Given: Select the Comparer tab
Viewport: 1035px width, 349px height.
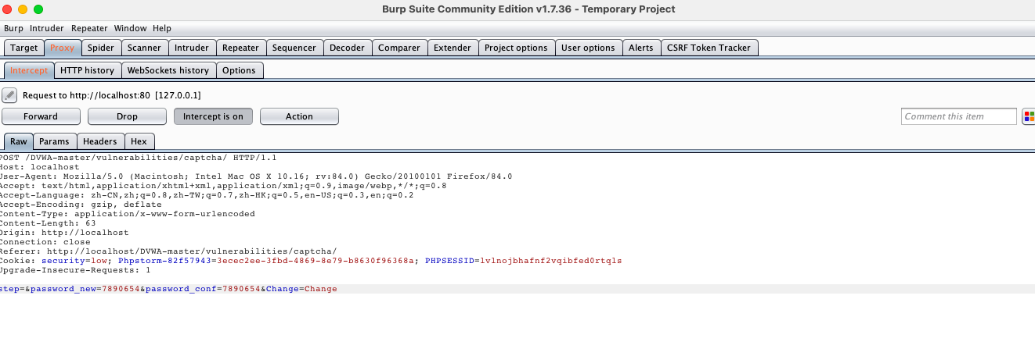Looking at the screenshot, I should click(x=399, y=48).
